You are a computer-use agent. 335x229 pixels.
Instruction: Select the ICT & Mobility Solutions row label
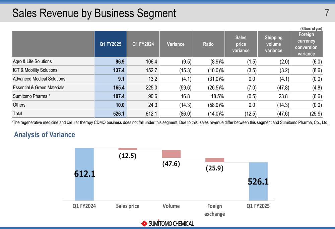click(x=35, y=70)
